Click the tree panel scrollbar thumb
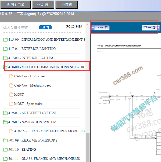Viewport: 161px width, 162px height. tap(88, 147)
